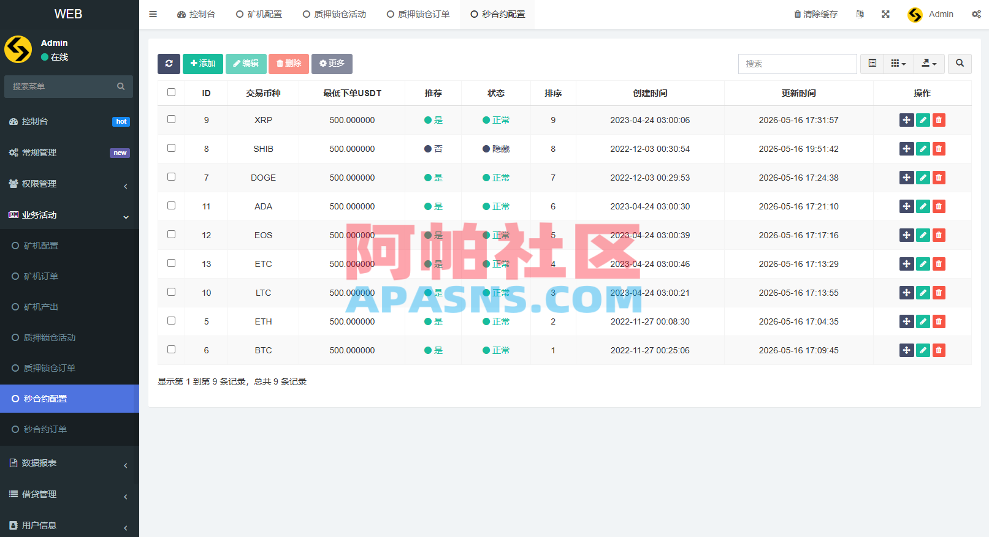989x537 pixels.
Task: Enter fullscreen with the expand icon
Action: (x=885, y=14)
